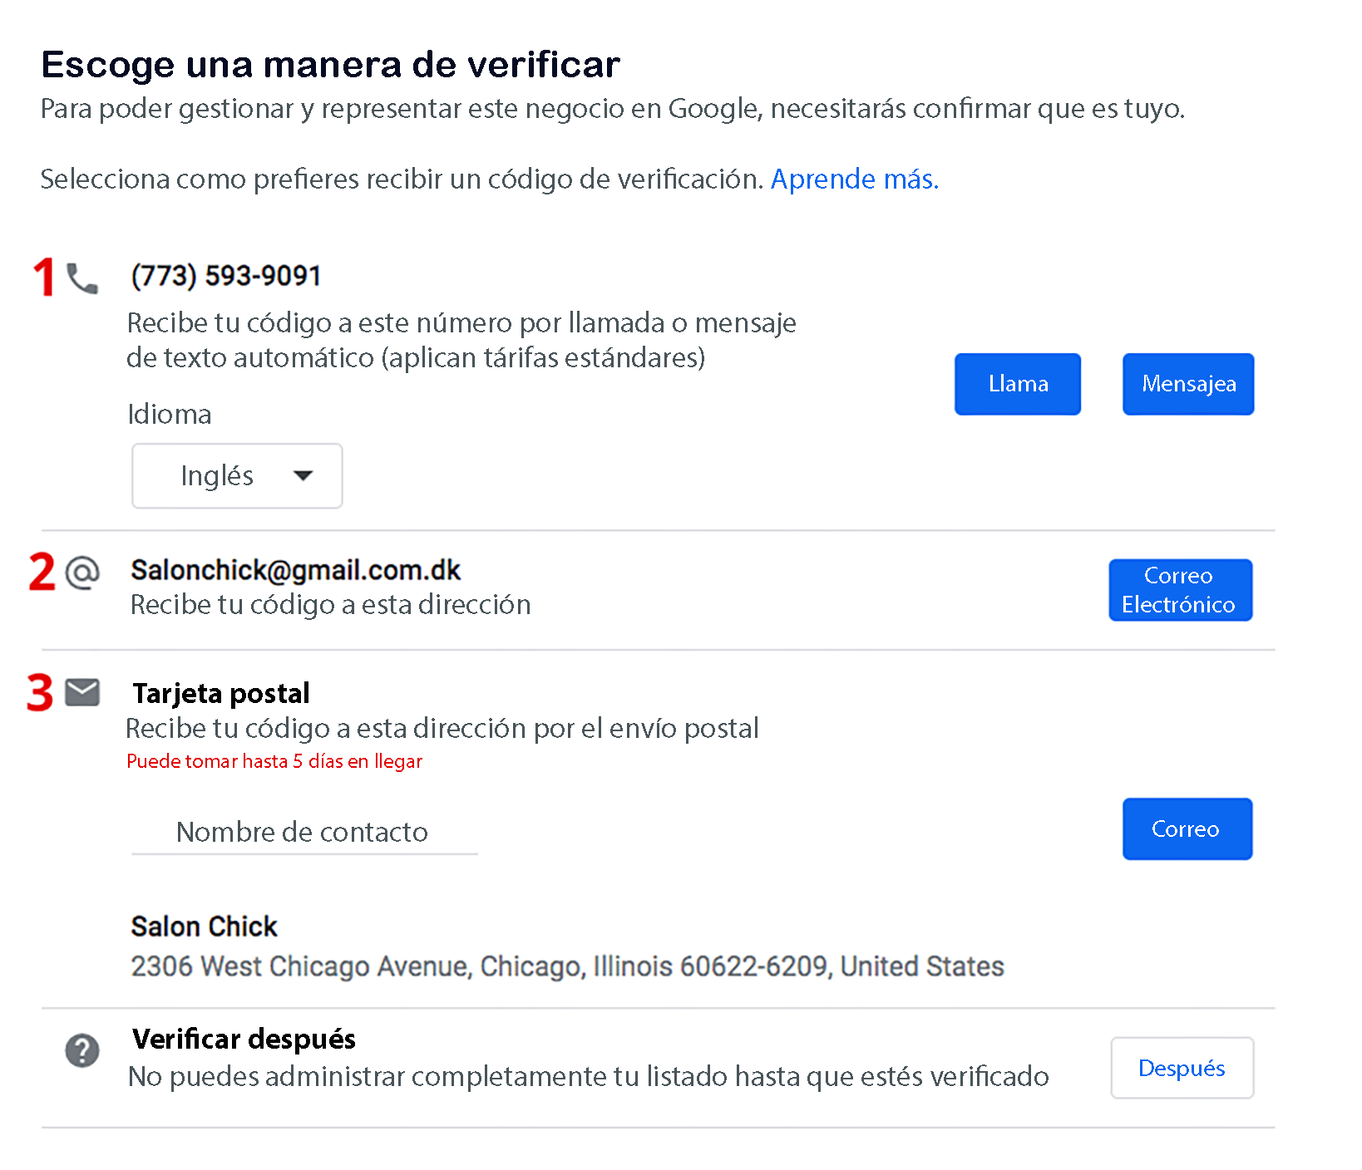This screenshot has width=1362, height=1170.
Task: Click the Después verify later button
Action: [1182, 1068]
